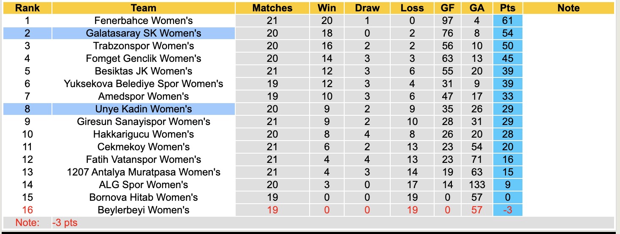This screenshot has width=620, height=234.
Task: Click the -3 pts note text
Action: [65, 223]
